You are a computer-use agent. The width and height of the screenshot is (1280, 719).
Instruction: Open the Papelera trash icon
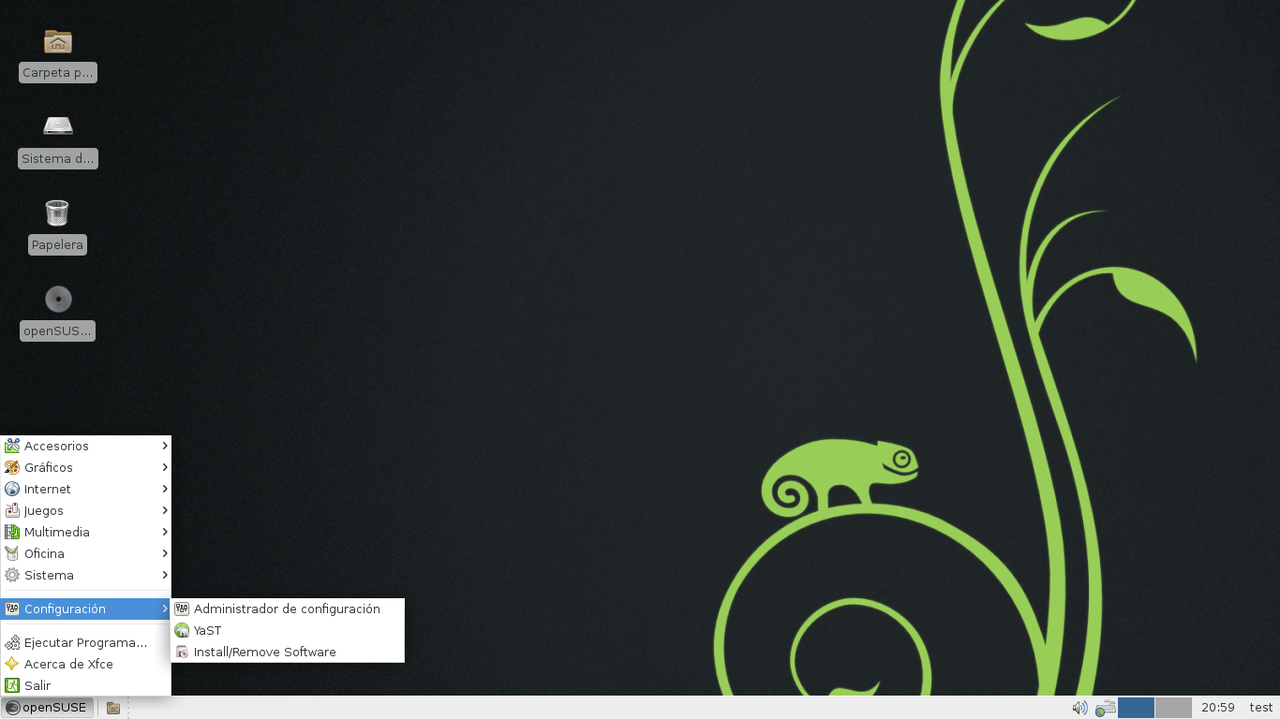pos(57,213)
